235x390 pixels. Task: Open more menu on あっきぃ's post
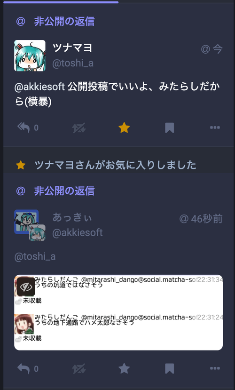point(215,368)
